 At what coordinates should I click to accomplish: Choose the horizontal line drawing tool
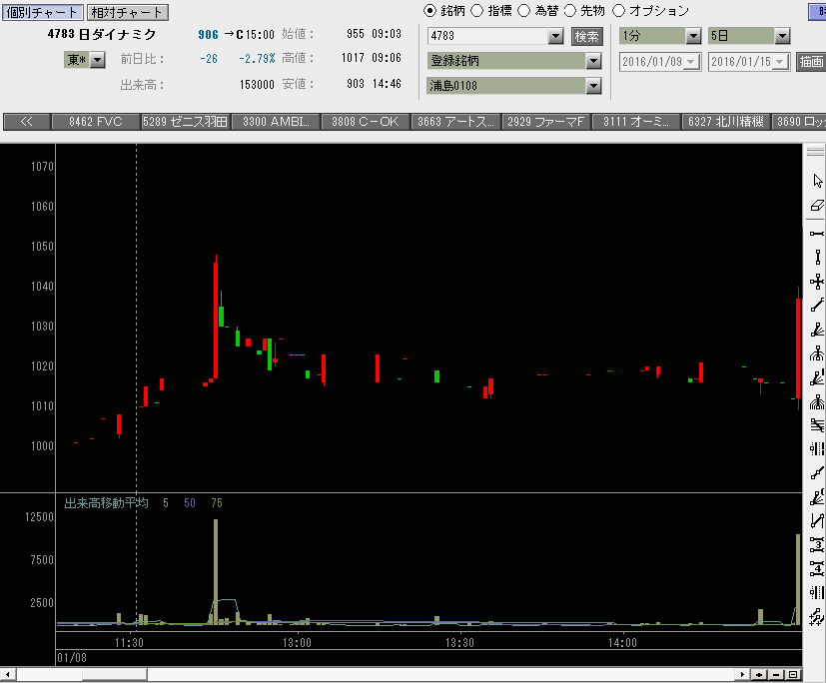point(817,234)
